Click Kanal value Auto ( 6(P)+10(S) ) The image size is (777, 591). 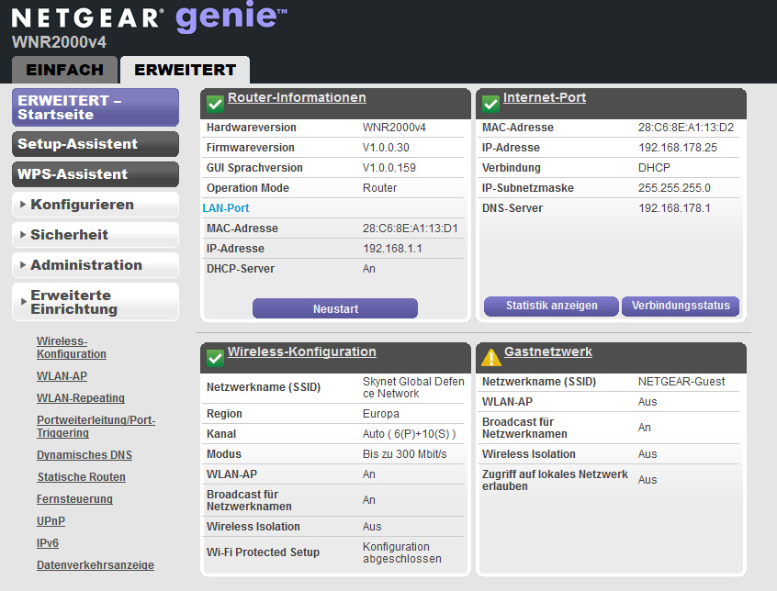tap(409, 434)
